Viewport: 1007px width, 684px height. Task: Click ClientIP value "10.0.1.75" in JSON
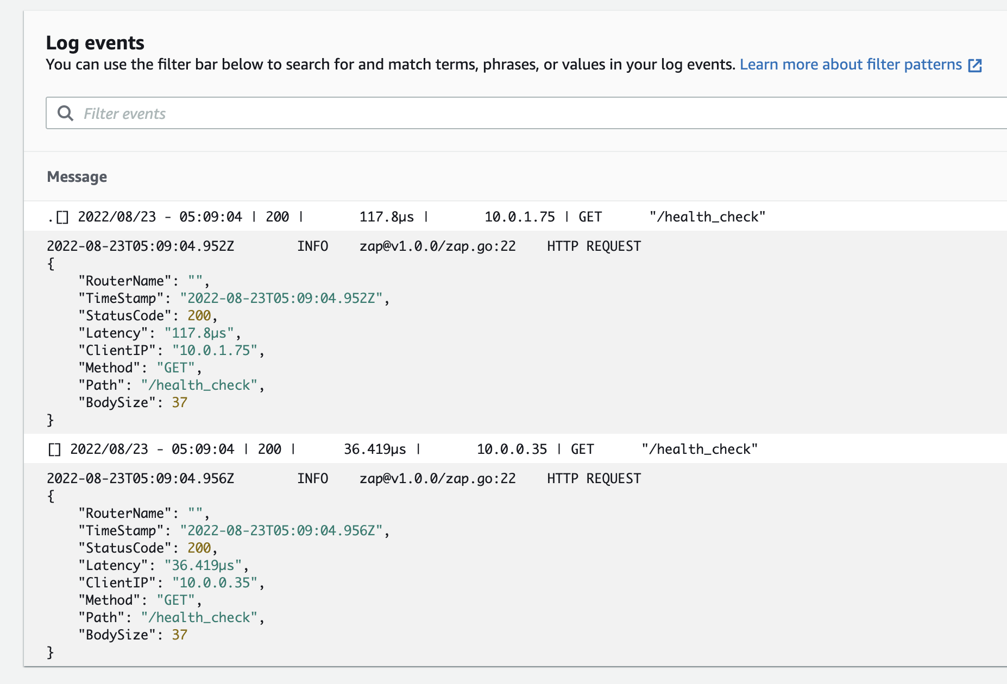click(215, 350)
